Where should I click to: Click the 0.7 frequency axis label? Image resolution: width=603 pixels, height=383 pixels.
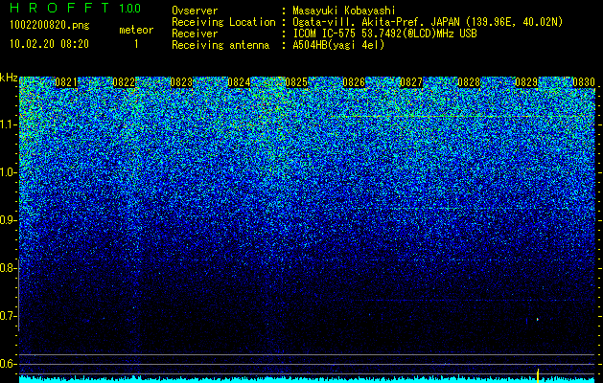click(x=8, y=316)
